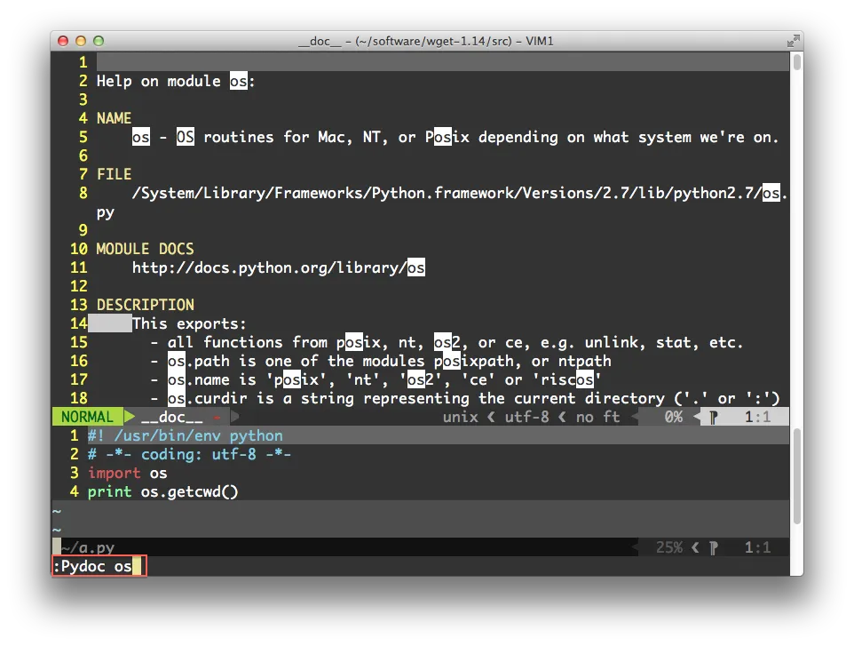Click the line-number flag icon in __doc__ statusline
Screen dimensions: 854x646
tap(713, 417)
